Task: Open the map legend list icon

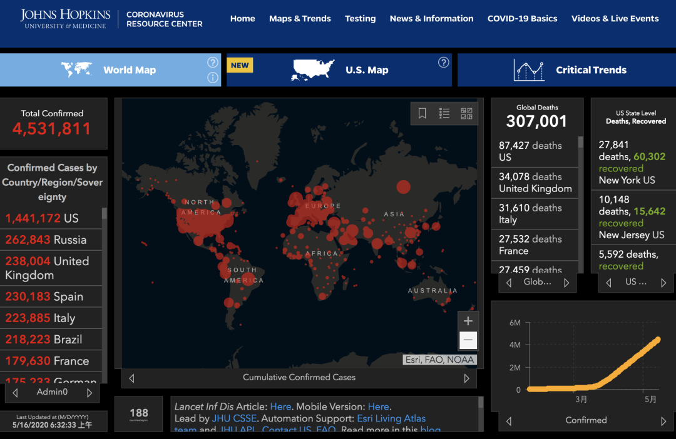Action: point(444,113)
